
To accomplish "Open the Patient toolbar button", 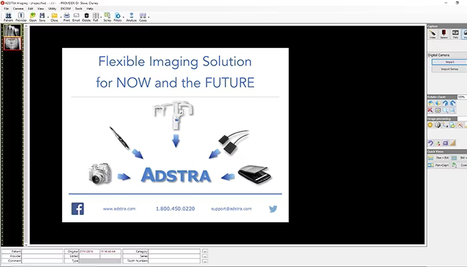I will click(x=8, y=17).
